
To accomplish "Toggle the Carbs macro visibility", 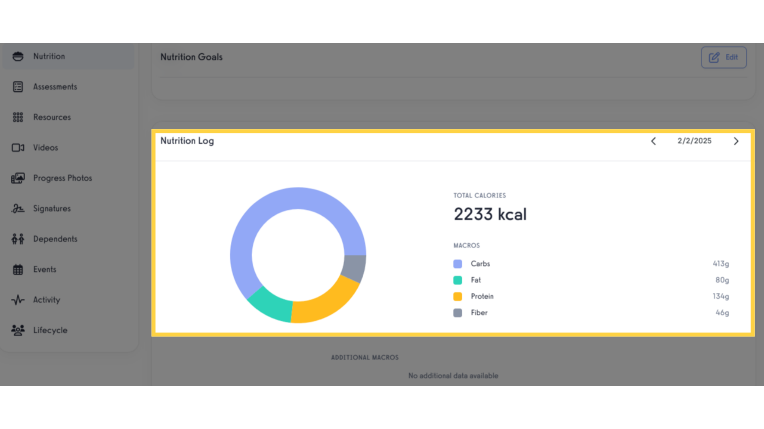I will (x=458, y=263).
